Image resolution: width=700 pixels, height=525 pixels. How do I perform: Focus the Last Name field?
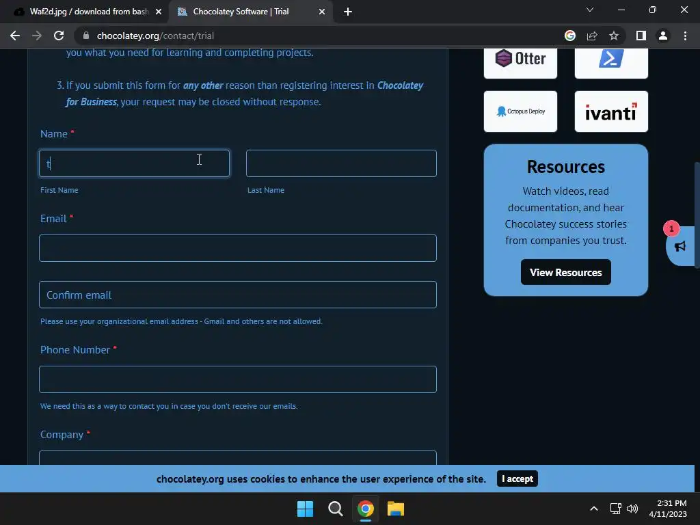(341, 163)
